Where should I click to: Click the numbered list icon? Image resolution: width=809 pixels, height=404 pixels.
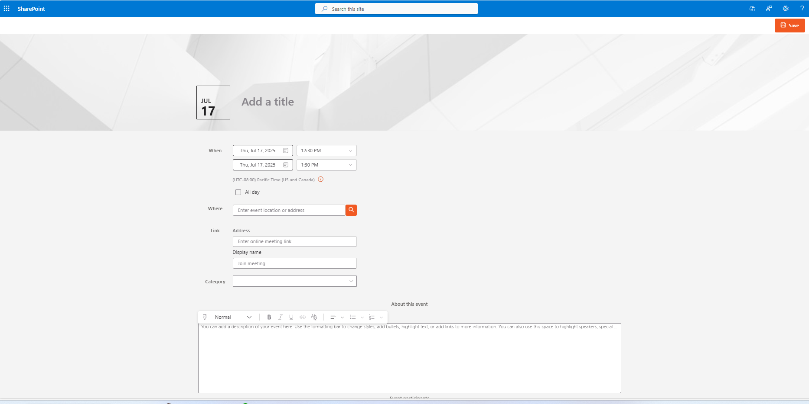(x=372, y=317)
